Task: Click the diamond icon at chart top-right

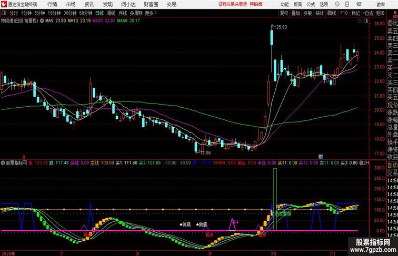Action: [360, 21]
